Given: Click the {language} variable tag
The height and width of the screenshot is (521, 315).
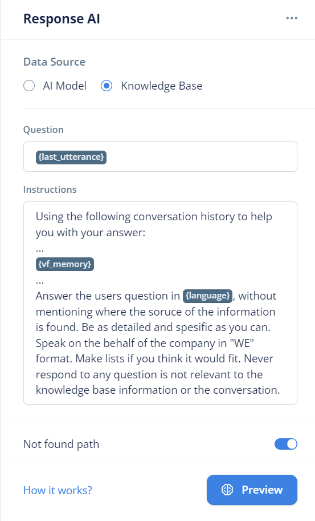Looking at the screenshot, I should [207, 296].
